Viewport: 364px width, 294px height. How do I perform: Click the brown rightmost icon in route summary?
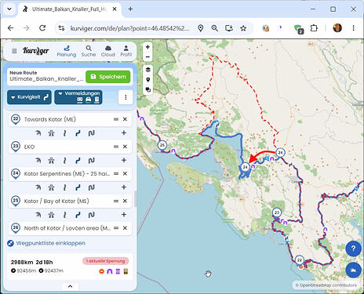(x=126, y=271)
